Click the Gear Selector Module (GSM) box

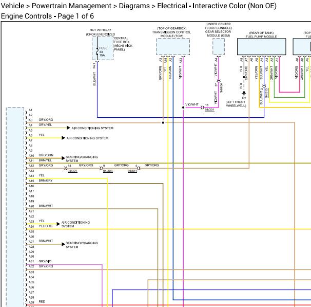tap(219, 46)
